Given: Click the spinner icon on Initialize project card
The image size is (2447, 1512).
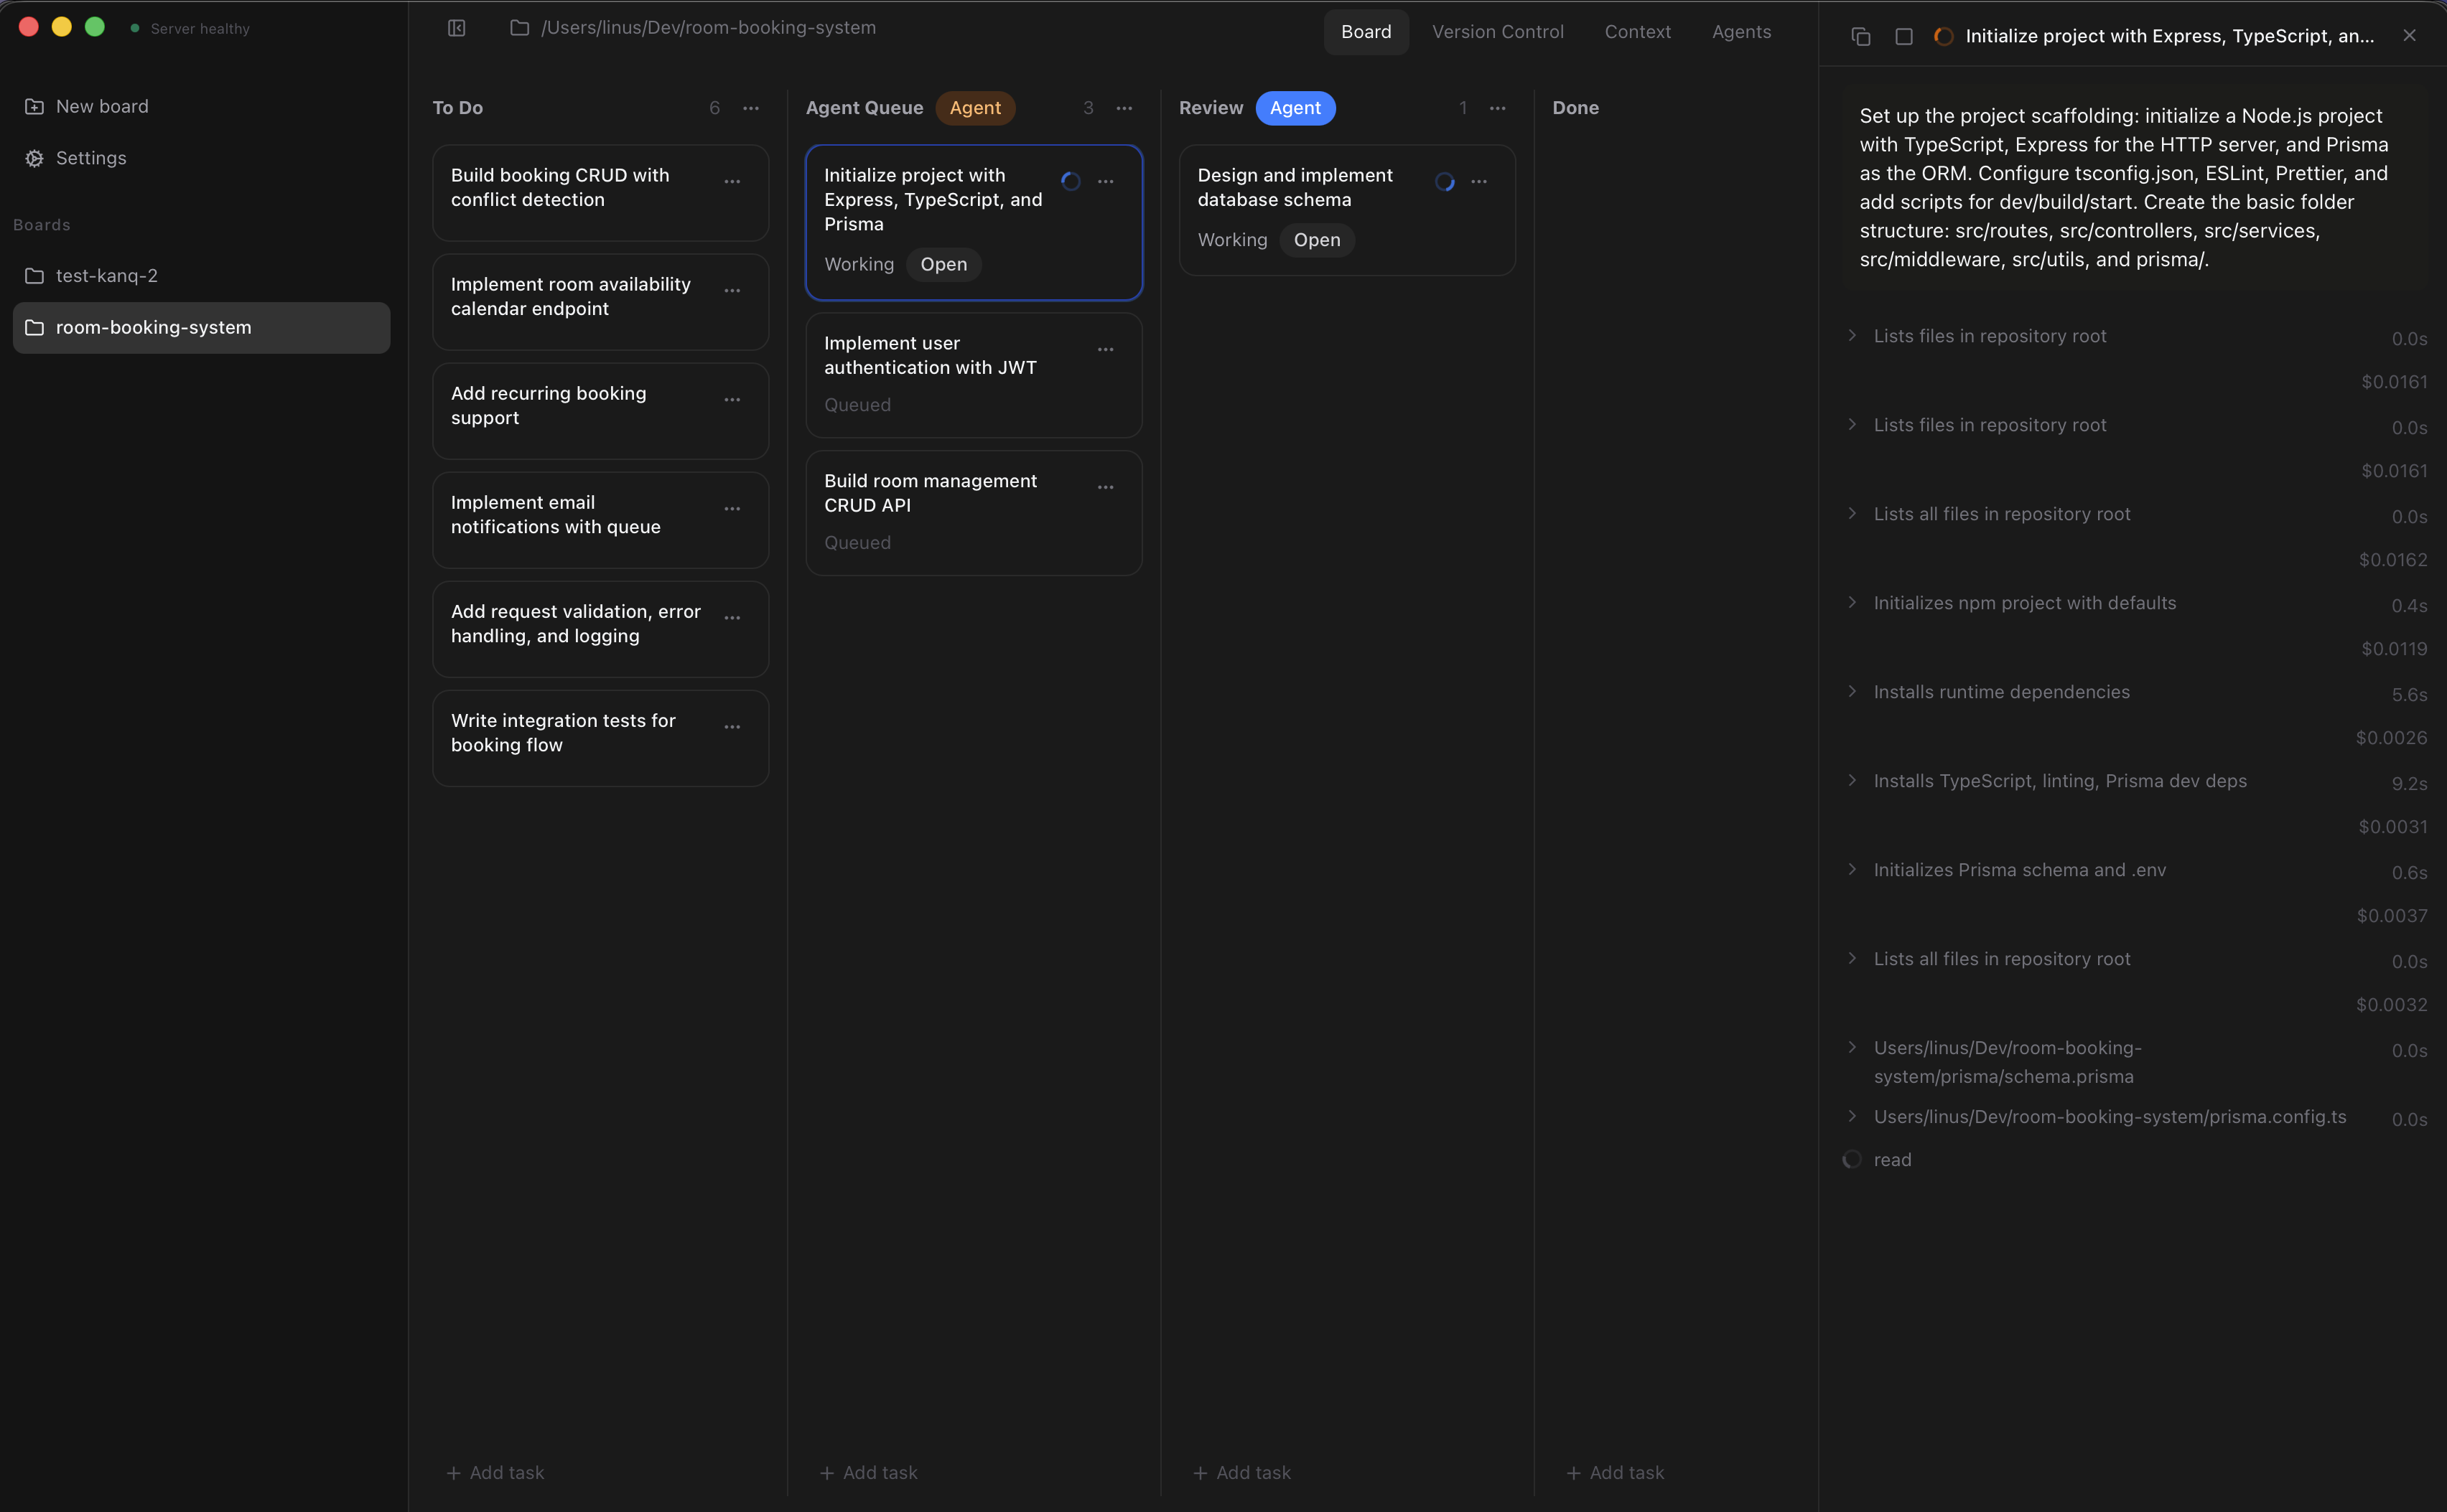Looking at the screenshot, I should (1071, 181).
